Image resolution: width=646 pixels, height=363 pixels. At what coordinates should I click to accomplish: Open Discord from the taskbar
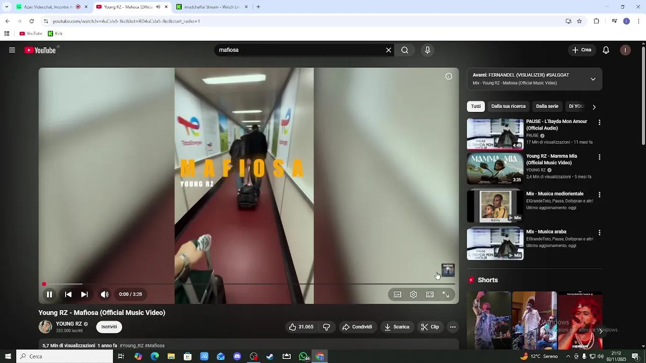coord(237,356)
